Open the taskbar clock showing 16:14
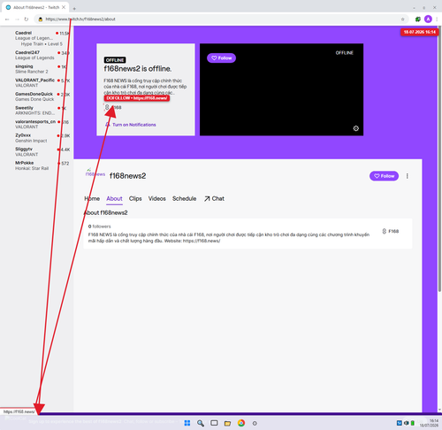 (x=429, y=423)
